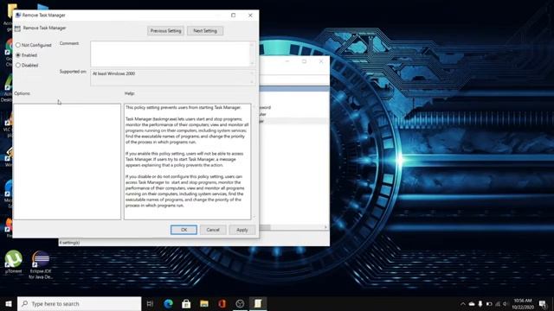The image size is (554, 311).
Task: Select the Enabled radio button
Action: (x=18, y=55)
